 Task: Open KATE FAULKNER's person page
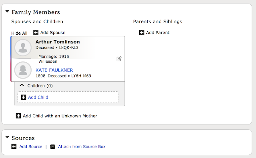54,70
